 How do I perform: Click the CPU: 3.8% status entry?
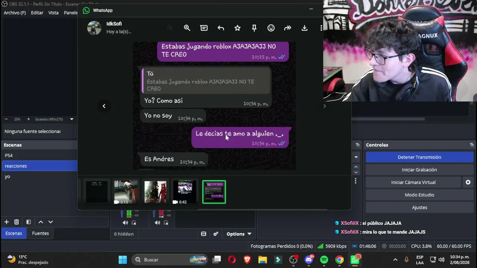click(421, 246)
